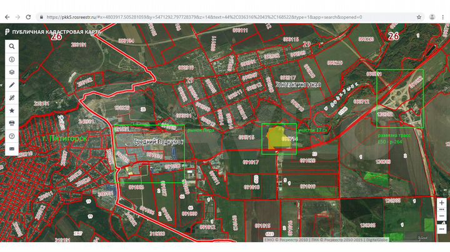Open the Chrome profile avatar icon
The width and height of the screenshot is (450, 252).
pos(432,17)
